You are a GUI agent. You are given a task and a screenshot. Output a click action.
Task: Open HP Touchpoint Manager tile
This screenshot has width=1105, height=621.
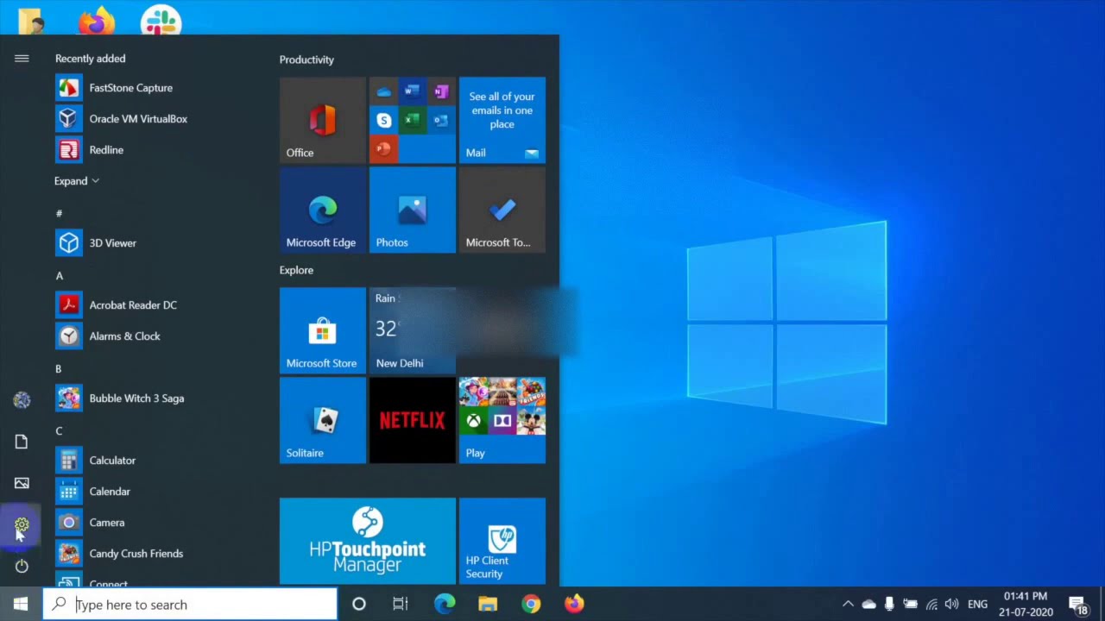pos(368,542)
